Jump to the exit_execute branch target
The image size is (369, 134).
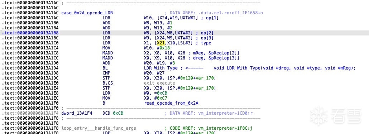[159, 83]
